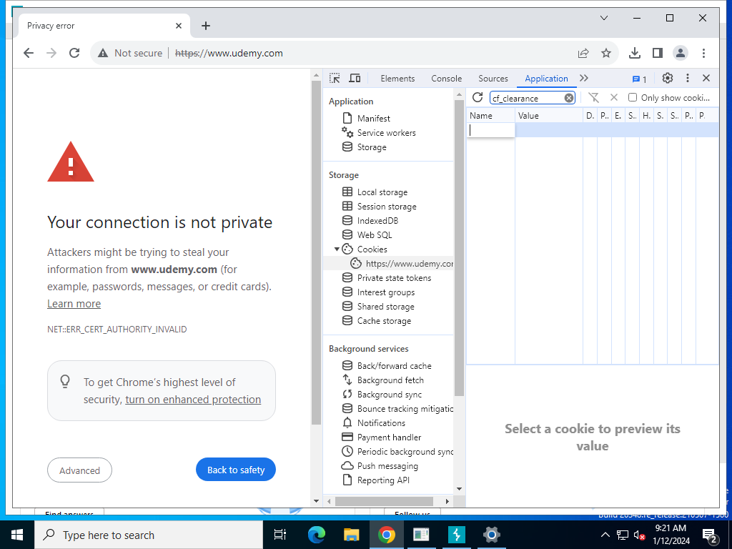732x549 pixels.
Task: Switch to the Sources tab
Action: point(493,79)
